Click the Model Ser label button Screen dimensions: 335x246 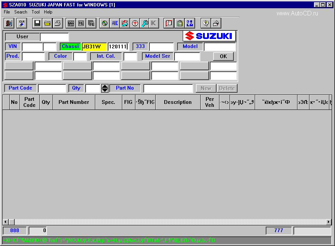pos(158,56)
